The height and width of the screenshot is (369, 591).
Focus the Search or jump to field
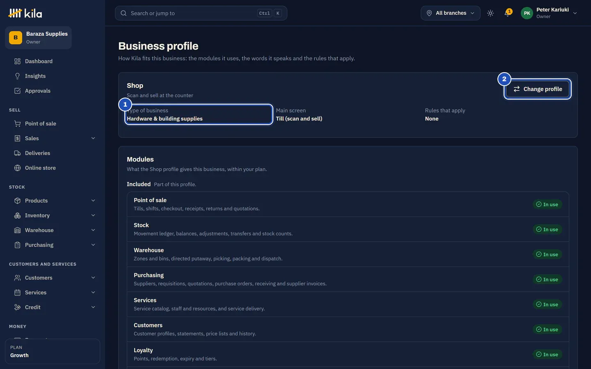coord(201,13)
